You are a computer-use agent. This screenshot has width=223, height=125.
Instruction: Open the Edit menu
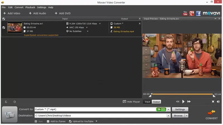click(10, 7)
